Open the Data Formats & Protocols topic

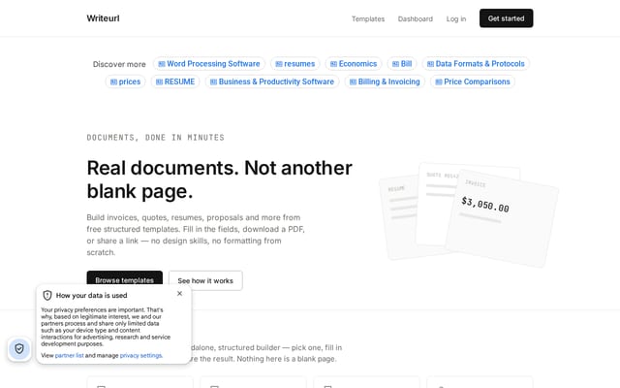point(476,64)
